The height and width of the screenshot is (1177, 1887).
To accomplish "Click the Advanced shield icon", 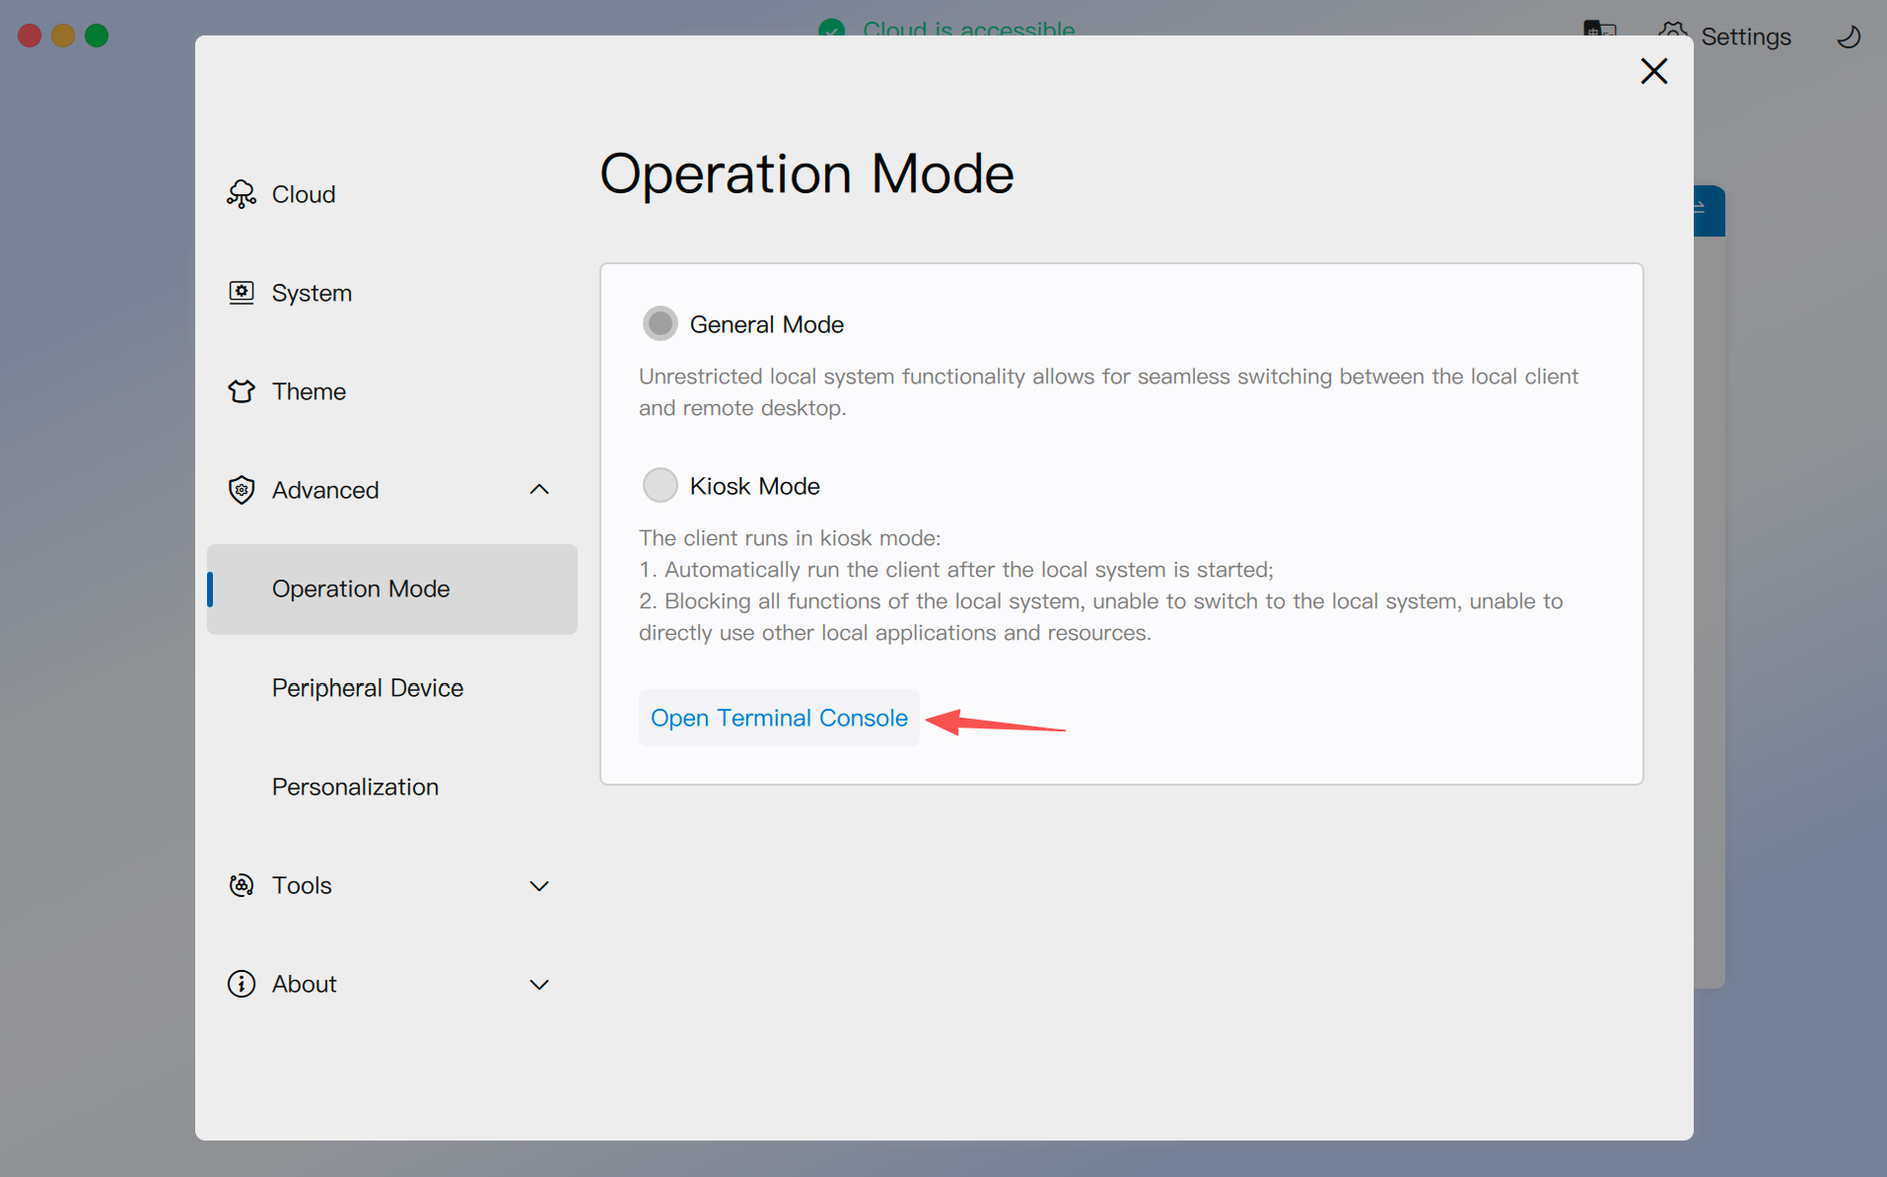I will (x=242, y=490).
